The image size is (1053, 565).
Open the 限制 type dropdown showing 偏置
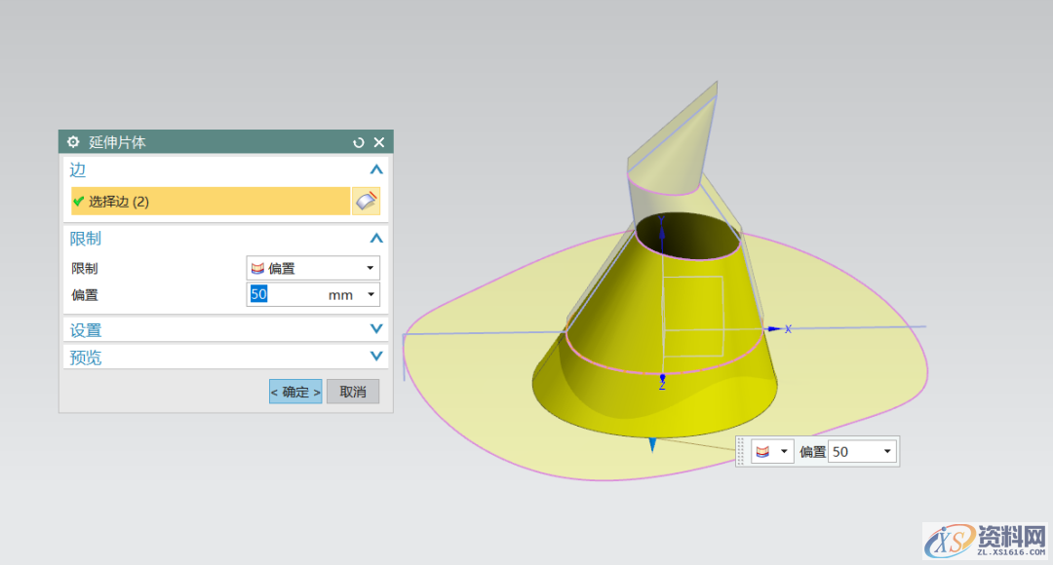tap(312, 268)
